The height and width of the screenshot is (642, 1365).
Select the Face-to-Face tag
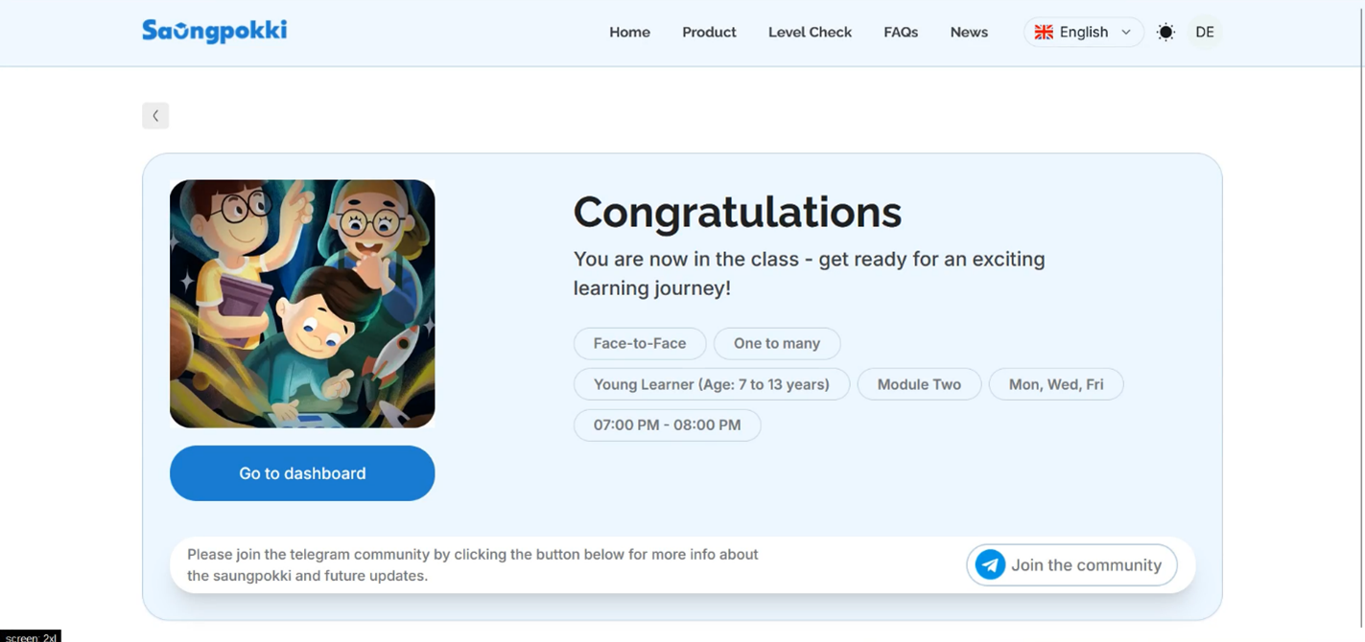coord(640,343)
